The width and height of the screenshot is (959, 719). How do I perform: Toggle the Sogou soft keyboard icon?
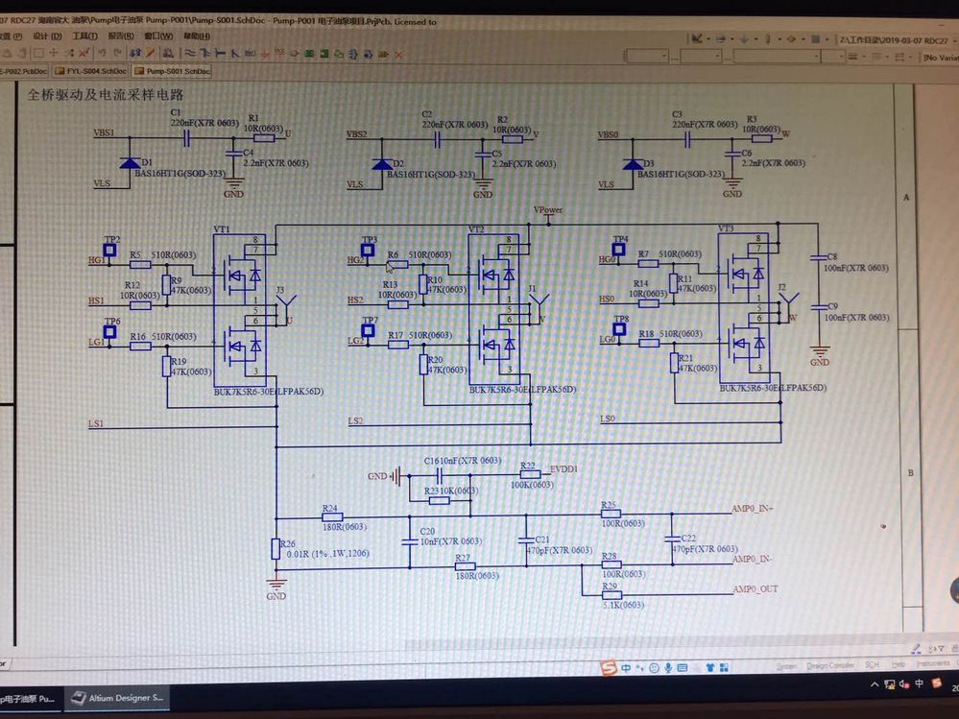(683, 668)
